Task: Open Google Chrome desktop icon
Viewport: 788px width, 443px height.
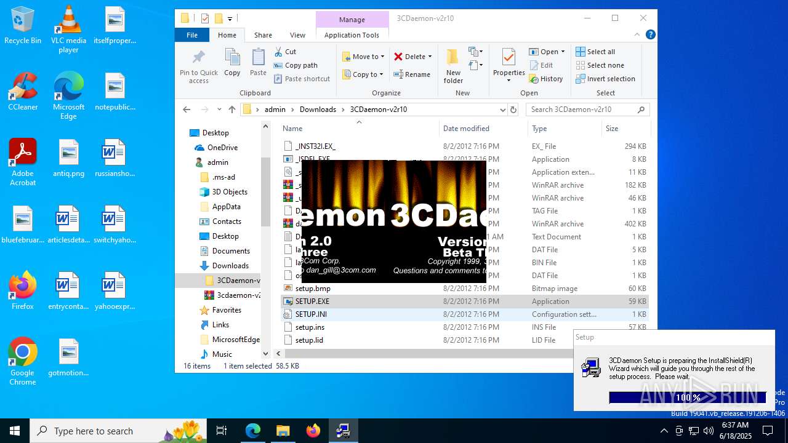Action: (x=23, y=362)
